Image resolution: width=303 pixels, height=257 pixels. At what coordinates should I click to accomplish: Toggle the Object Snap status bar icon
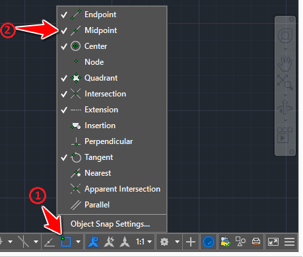coord(65,242)
